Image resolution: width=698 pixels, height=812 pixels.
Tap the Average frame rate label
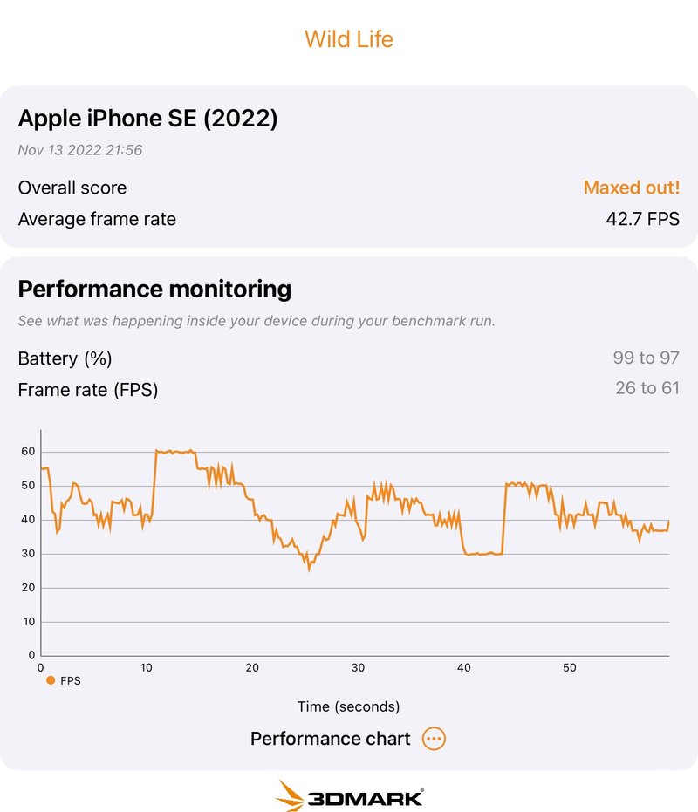tap(97, 219)
